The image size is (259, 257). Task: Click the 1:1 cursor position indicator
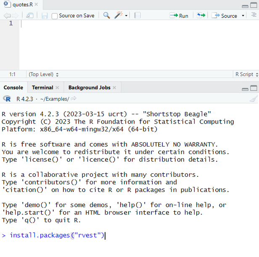[12, 74]
